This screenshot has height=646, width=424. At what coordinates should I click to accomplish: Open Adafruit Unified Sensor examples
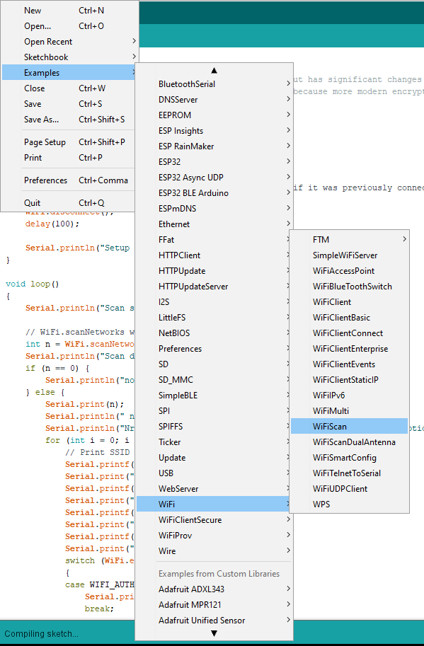tap(214, 621)
